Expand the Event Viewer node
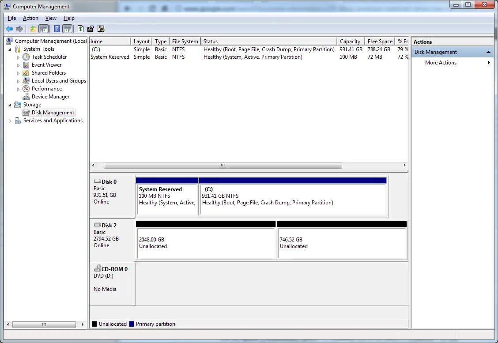This screenshot has height=343, width=498. (x=18, y=65)
